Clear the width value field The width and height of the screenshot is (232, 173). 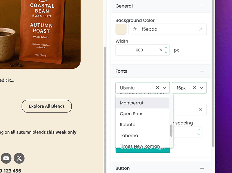point(161,50)
